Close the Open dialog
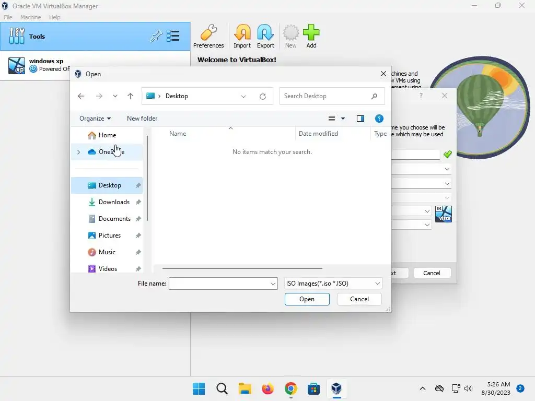 383,74
